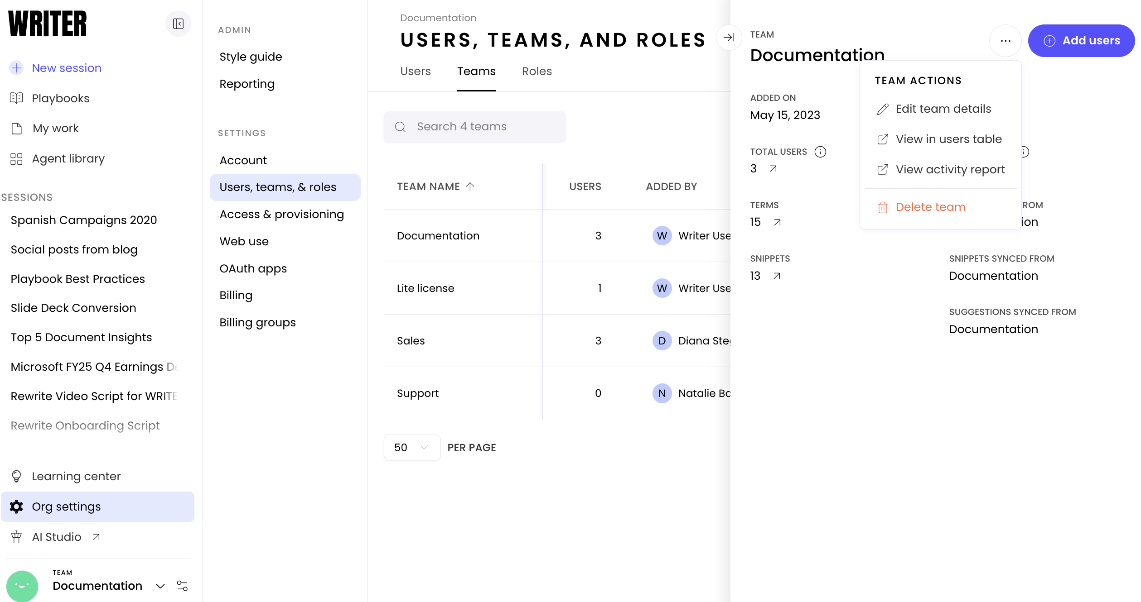Image resolution: width=1141 pixels, height=602 pixels.
Task: Expand the Documentation team switcher chevron
Action: point(160,586)
